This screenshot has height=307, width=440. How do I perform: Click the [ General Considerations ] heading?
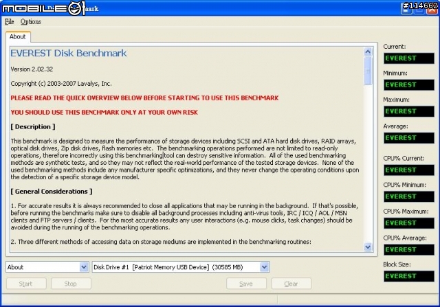pos(52,192)
